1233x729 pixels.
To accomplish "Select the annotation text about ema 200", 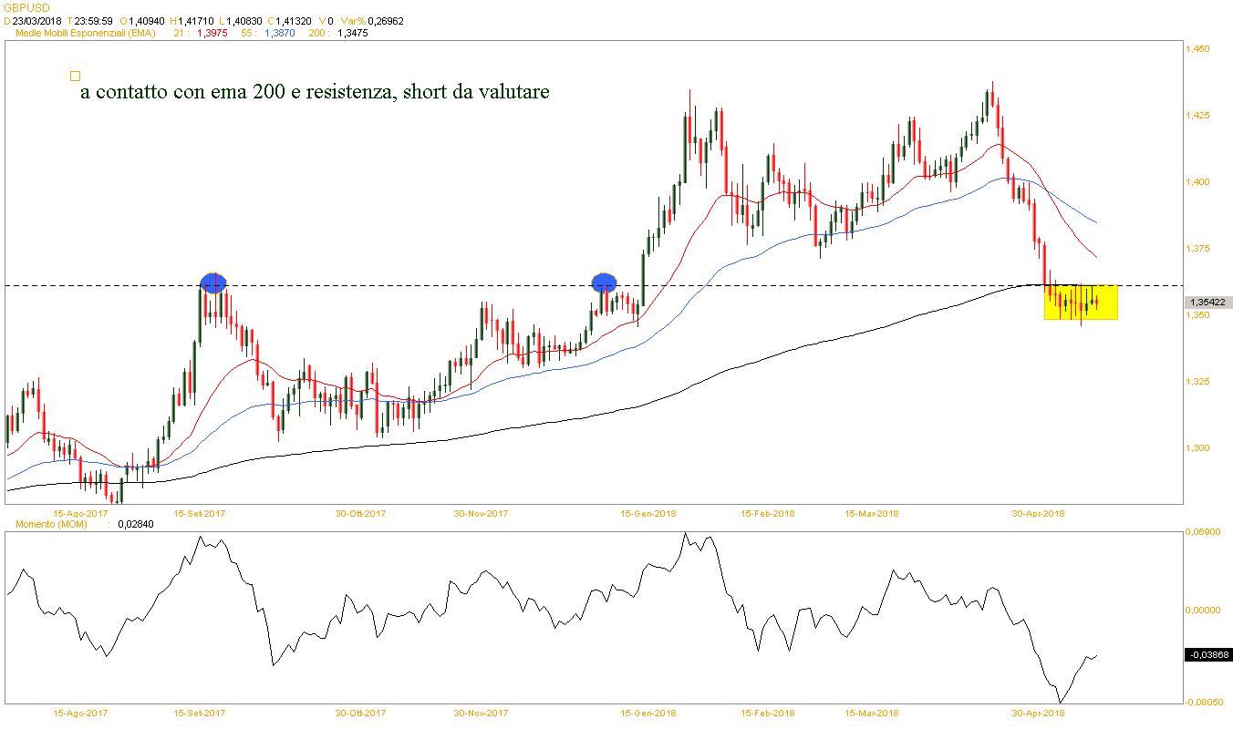I will (315, 92).
